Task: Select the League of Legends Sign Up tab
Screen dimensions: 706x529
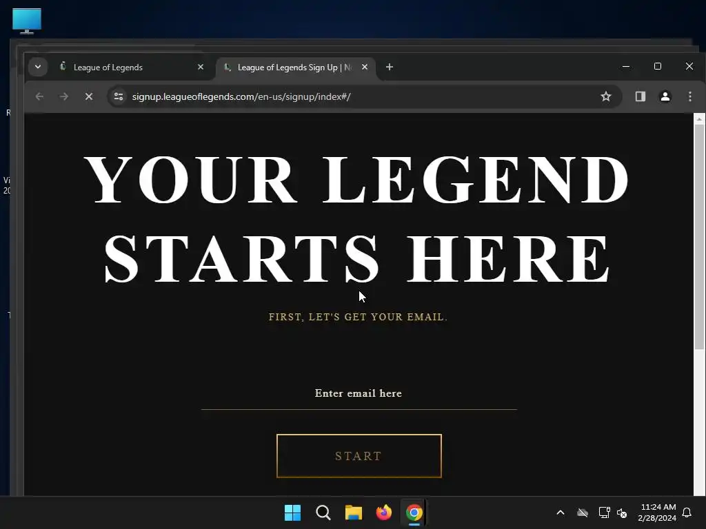Action: [295, 68]
